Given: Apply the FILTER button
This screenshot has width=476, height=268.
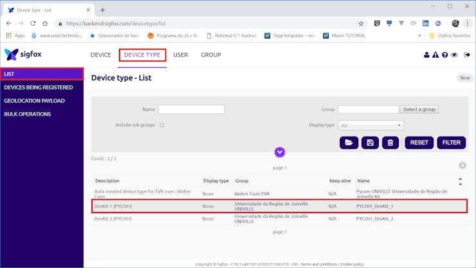Looking at the screenshot, I should point(451,142).
